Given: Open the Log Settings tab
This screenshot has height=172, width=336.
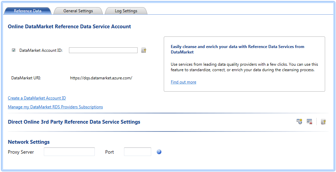Looking at the screenshot, I should (x=126, y=11).
